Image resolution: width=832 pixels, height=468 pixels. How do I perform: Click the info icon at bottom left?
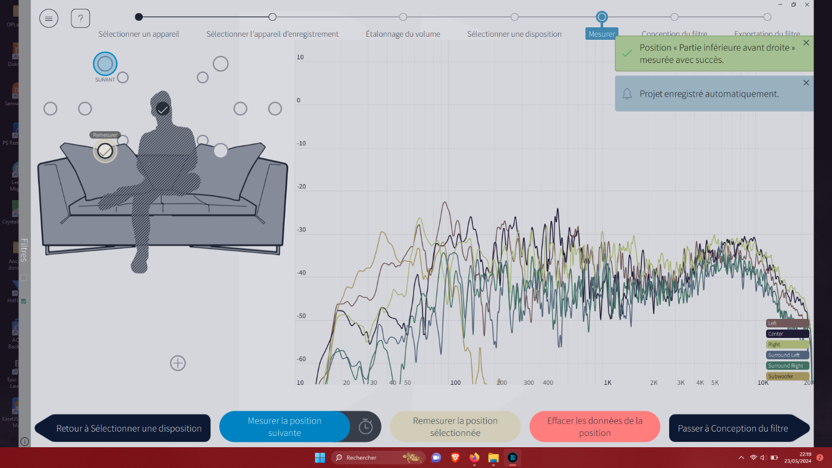point(24,441)
